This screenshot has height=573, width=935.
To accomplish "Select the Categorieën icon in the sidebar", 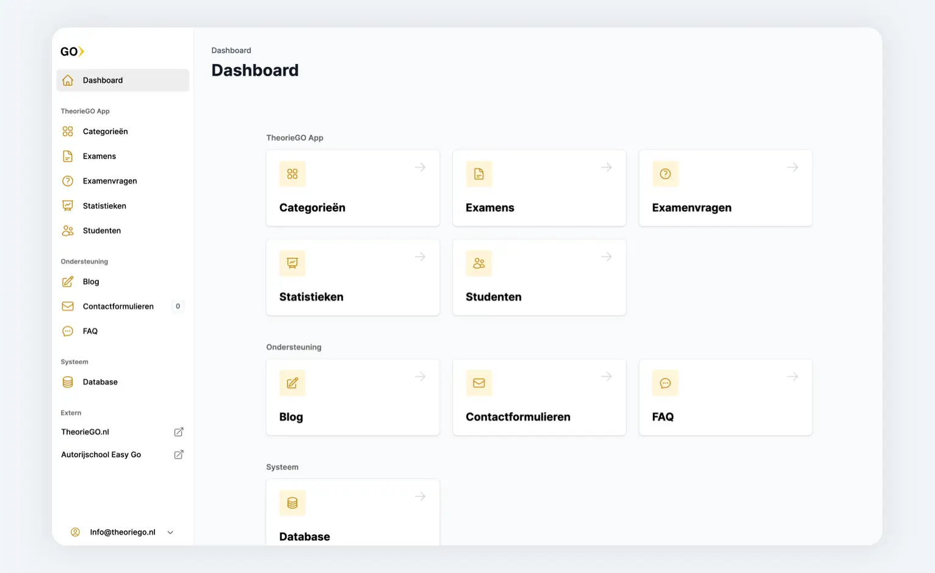I will point(68,131).
